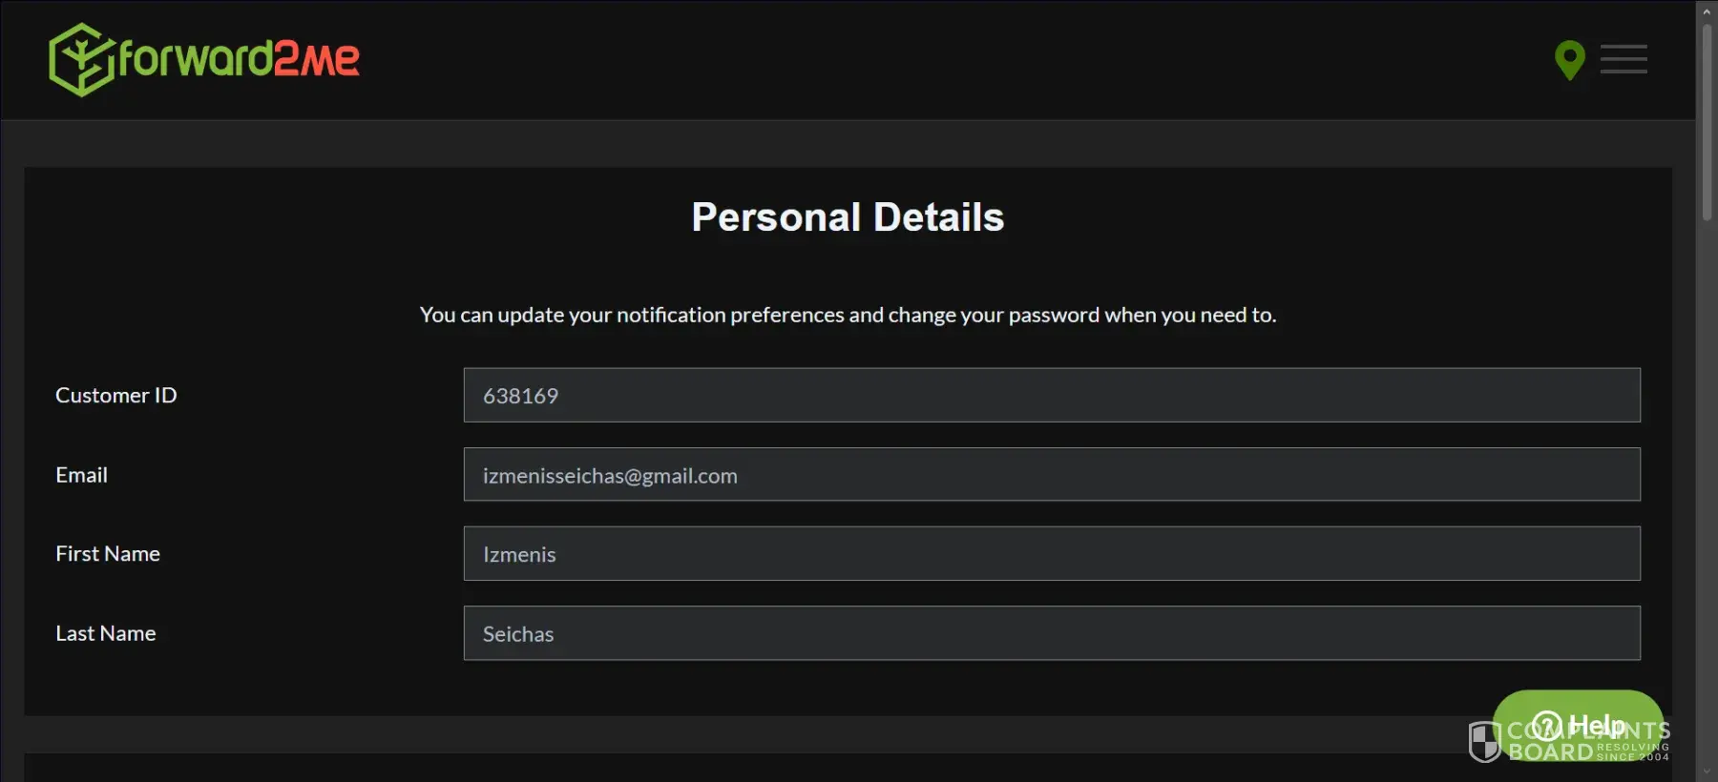Click the Customer ID label
This screenshot has height=782, width=1718.
[x=116, y=396]
